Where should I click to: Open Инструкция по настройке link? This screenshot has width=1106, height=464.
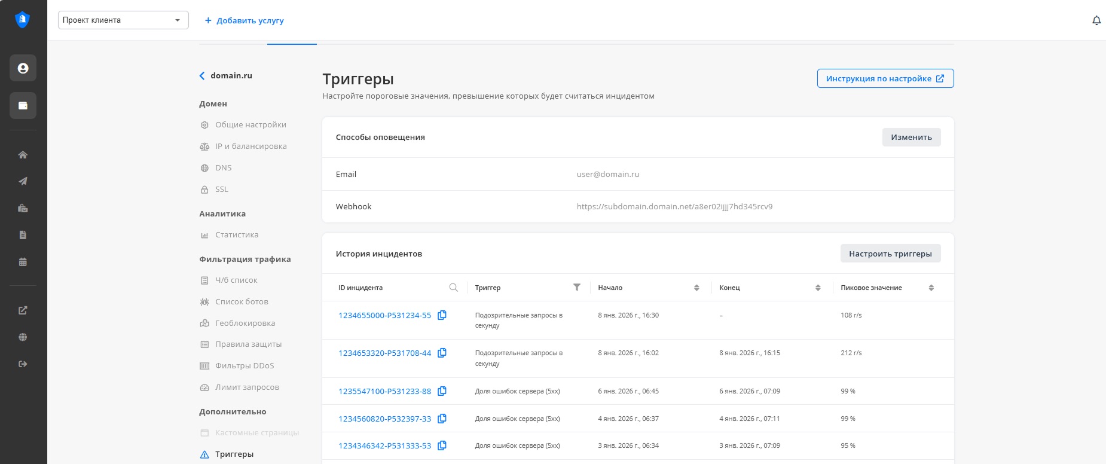pos(885,78)
